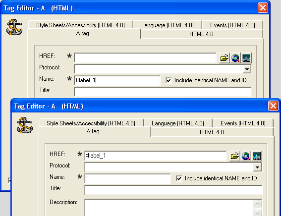Screen dimensions: 281x216
Task: Click the globe search icon in the back dialog
Action: tap(235, 58)
